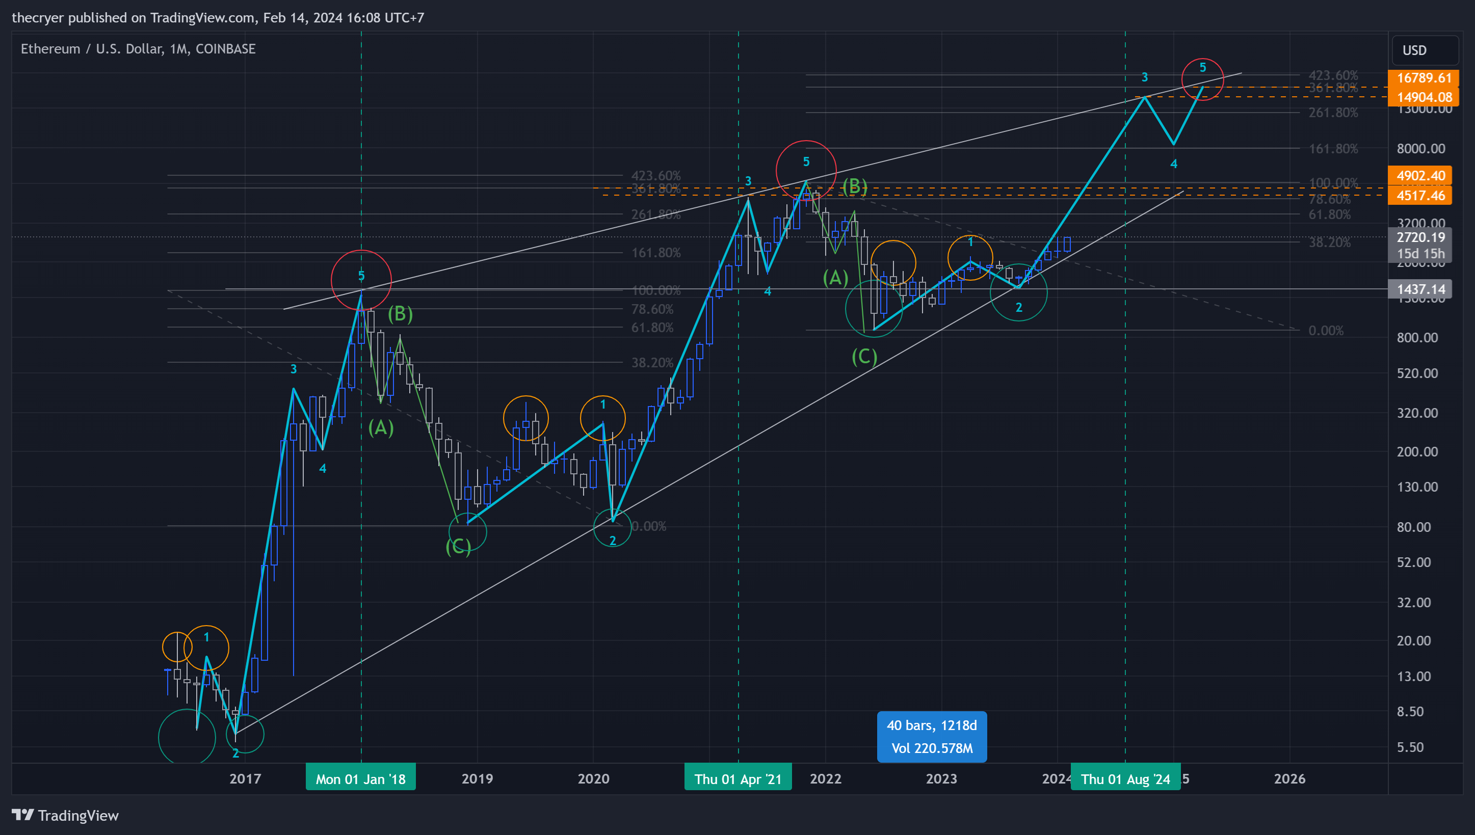
Task: Click the right-side 261.80% Fibonacci label
Action: point(1333,113)
